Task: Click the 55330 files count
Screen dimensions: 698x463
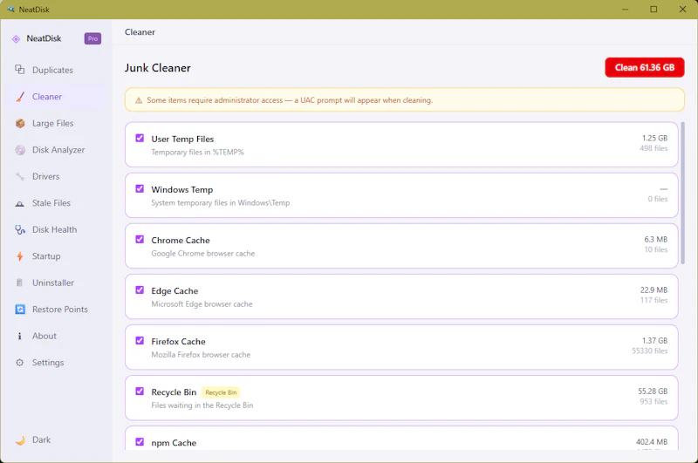Action: pos(649,351)
